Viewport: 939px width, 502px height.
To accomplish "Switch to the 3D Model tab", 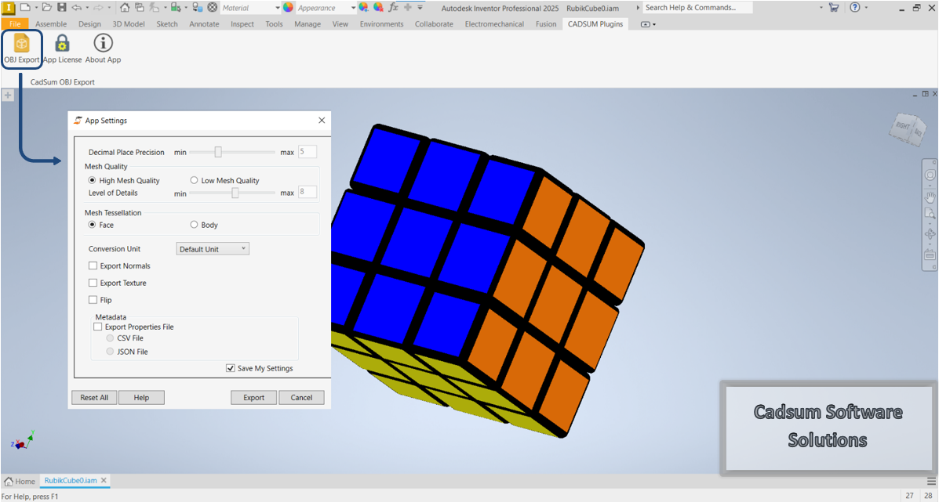I will point(129,24).
